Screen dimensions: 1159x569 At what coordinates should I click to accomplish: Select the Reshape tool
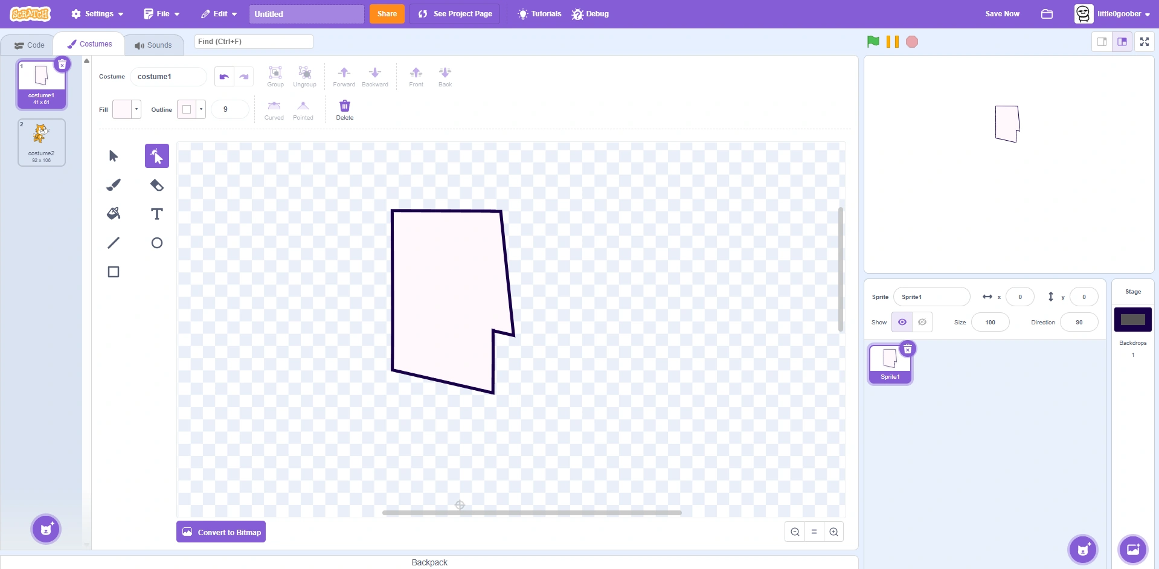[x=156, y=155]
